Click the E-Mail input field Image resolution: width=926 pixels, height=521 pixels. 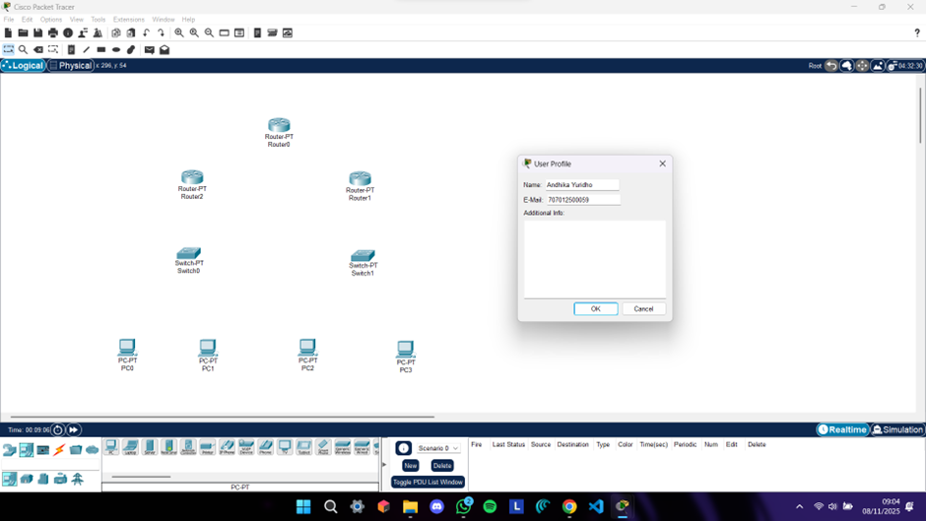[x=583, y=200]
